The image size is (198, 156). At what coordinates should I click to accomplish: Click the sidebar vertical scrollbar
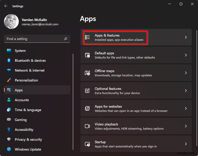73,102
